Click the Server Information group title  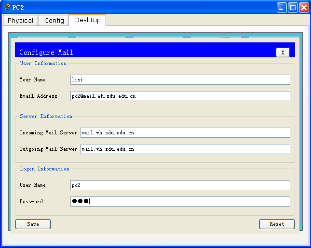pos(46,117)
